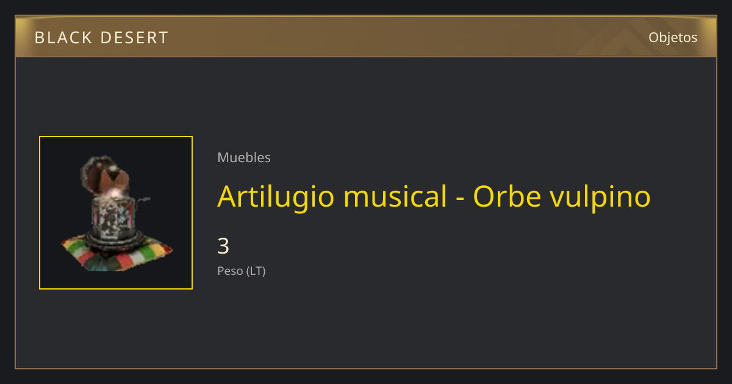Click the striped rug beneath the music box
Screen dimensions: 732x384
[117, 253]
